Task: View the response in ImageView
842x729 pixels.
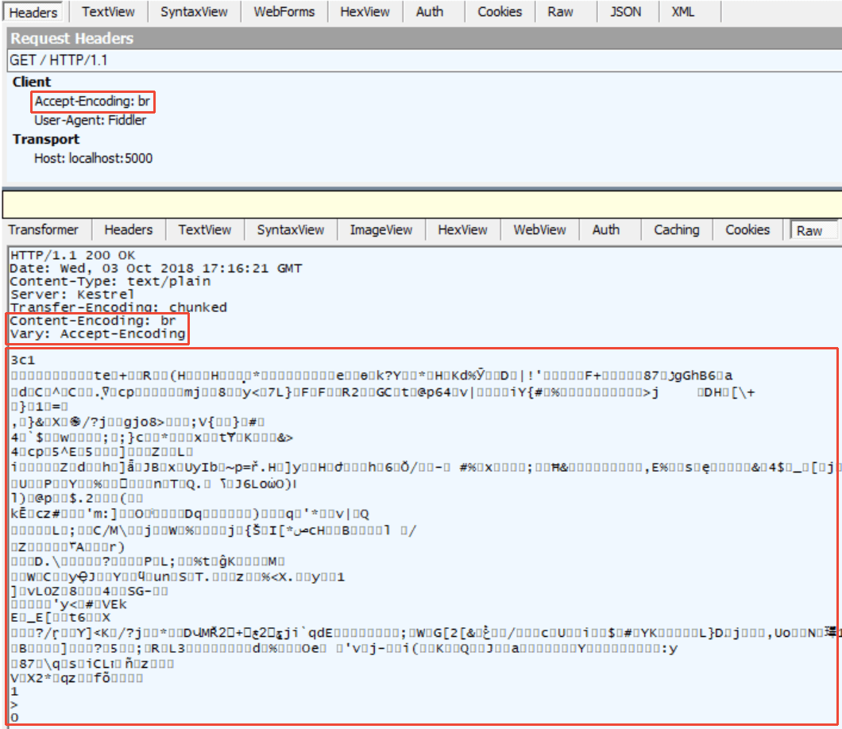Action: (380, 229)
